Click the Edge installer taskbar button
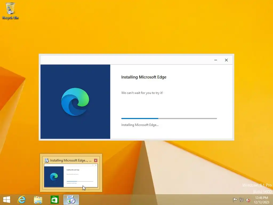Viewport: 273px width, 205px height. pyautogui.click(x=71, y=200)
